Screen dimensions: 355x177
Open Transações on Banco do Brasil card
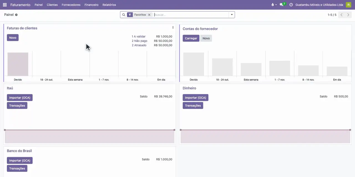(17, 168)
